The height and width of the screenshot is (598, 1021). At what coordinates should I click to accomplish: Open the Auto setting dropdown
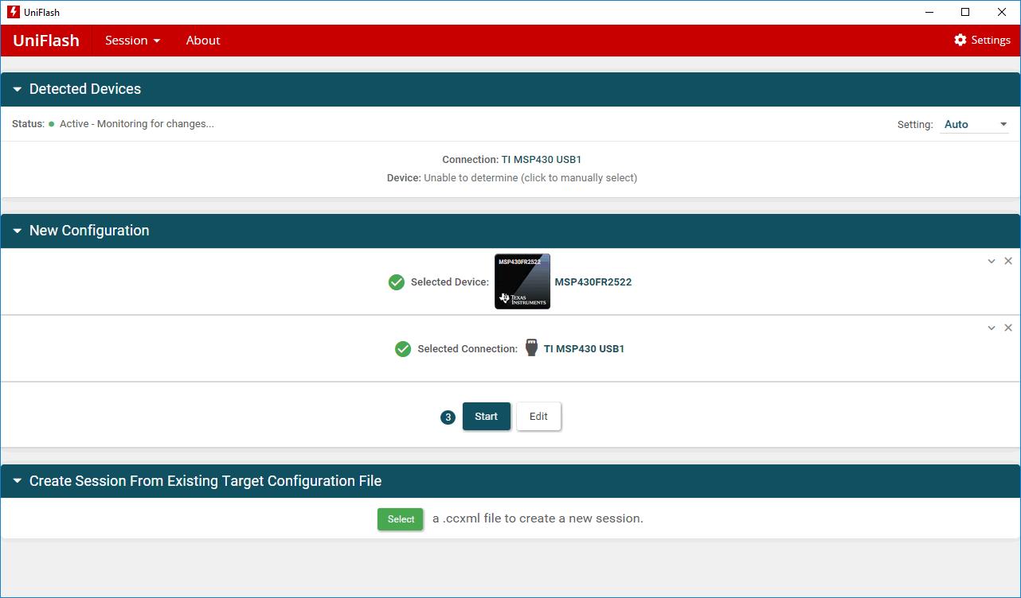pyautogui.click(x=975, y=124)
